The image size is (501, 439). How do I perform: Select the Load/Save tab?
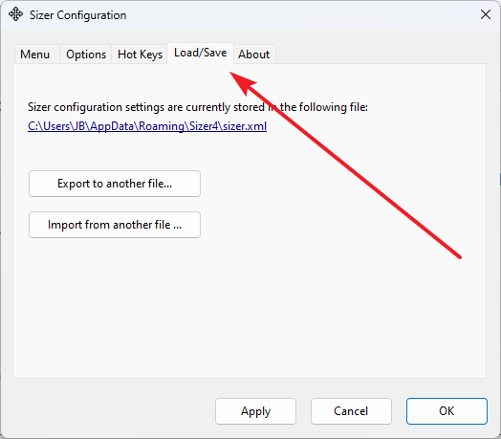point(201,53)
